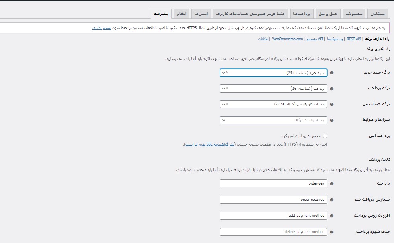This screenshot has height=243, width=394.
Task: Click help icon beside سبد خرید cart page field
Action: [332, 73]
